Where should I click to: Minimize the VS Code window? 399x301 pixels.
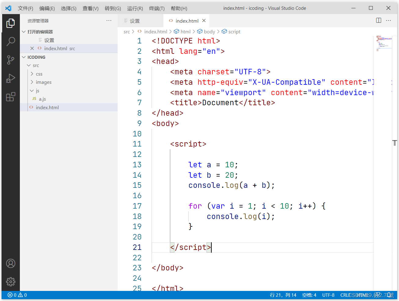point(353,8)
